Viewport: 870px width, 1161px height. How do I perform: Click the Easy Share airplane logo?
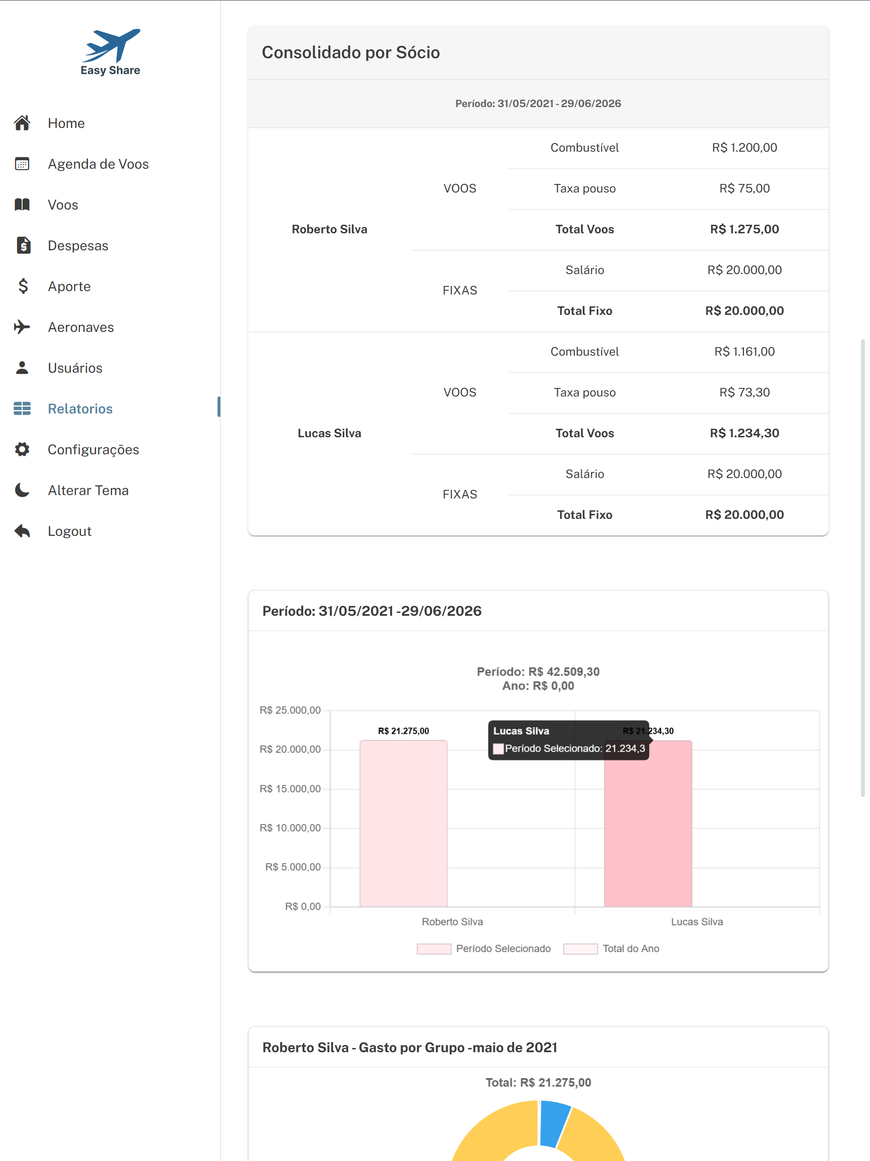(x=110, y=52)
